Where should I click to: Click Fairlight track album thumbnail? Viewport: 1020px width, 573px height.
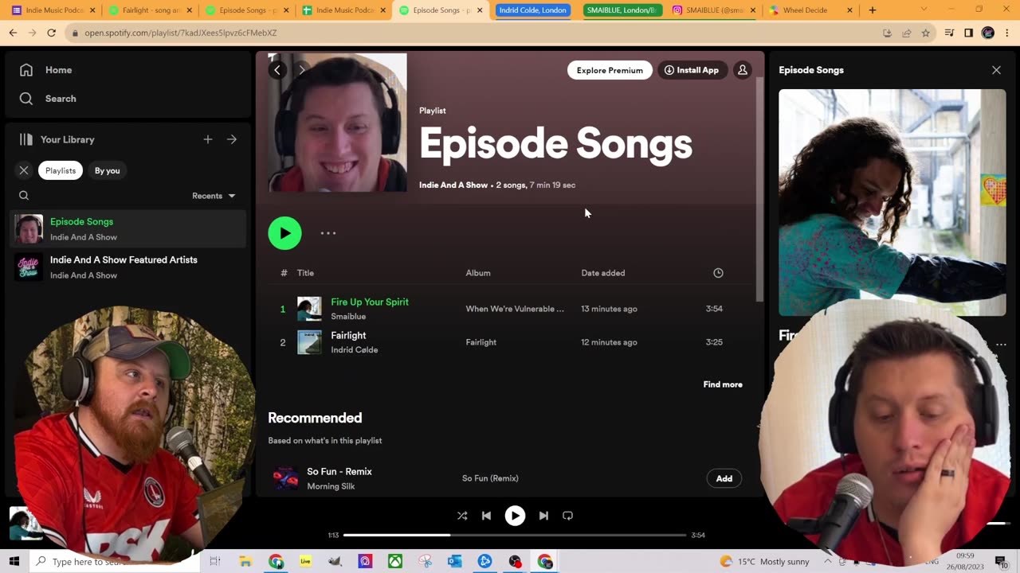[x=309, y=342]
